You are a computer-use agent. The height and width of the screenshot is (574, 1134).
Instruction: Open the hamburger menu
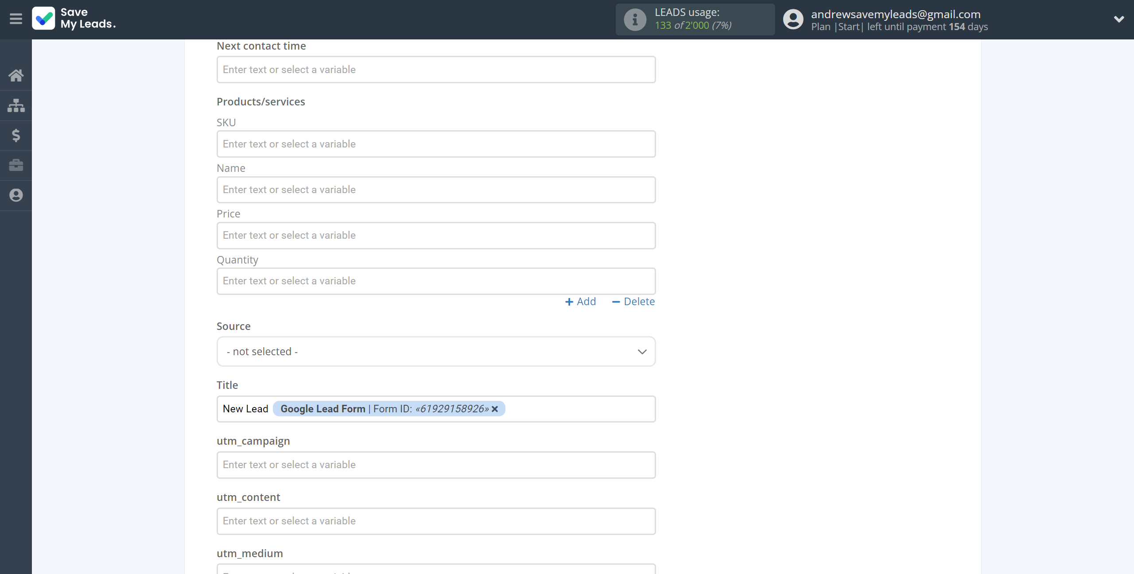16,19
